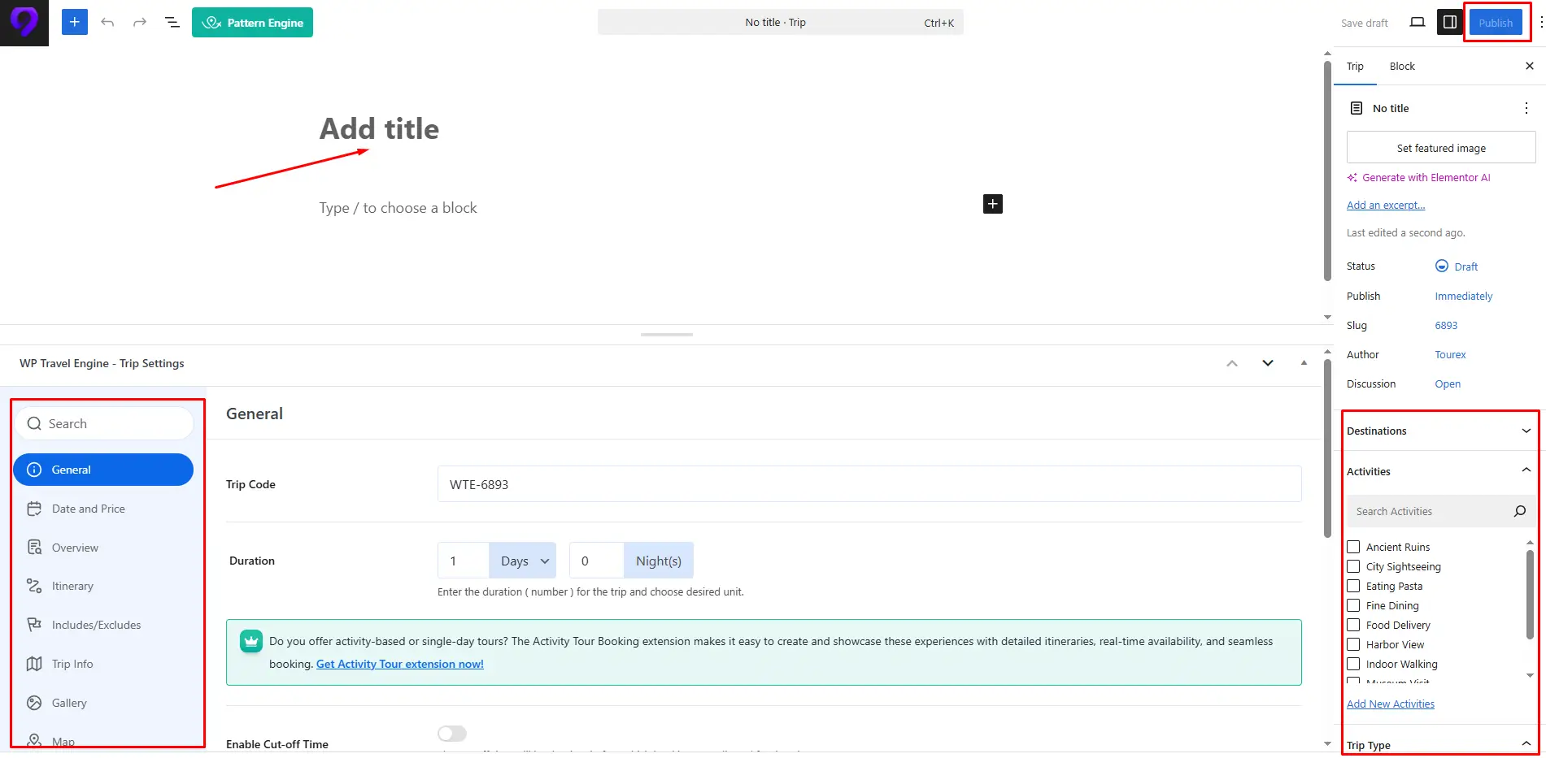The width and height of the screenshot is (1546, 758).
Task: Click Set featured image button
Action: [x=1441, y=148]
